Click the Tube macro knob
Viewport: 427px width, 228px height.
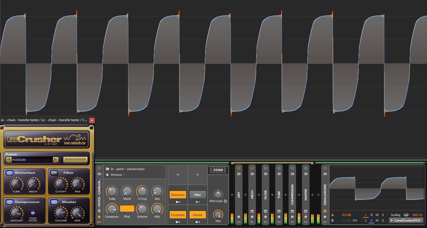[112, 191]
